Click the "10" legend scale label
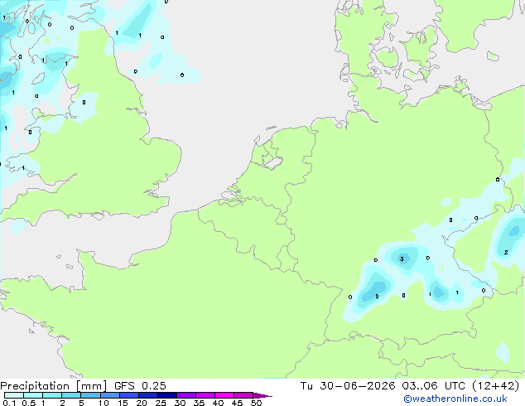 (x=104, y=403)
